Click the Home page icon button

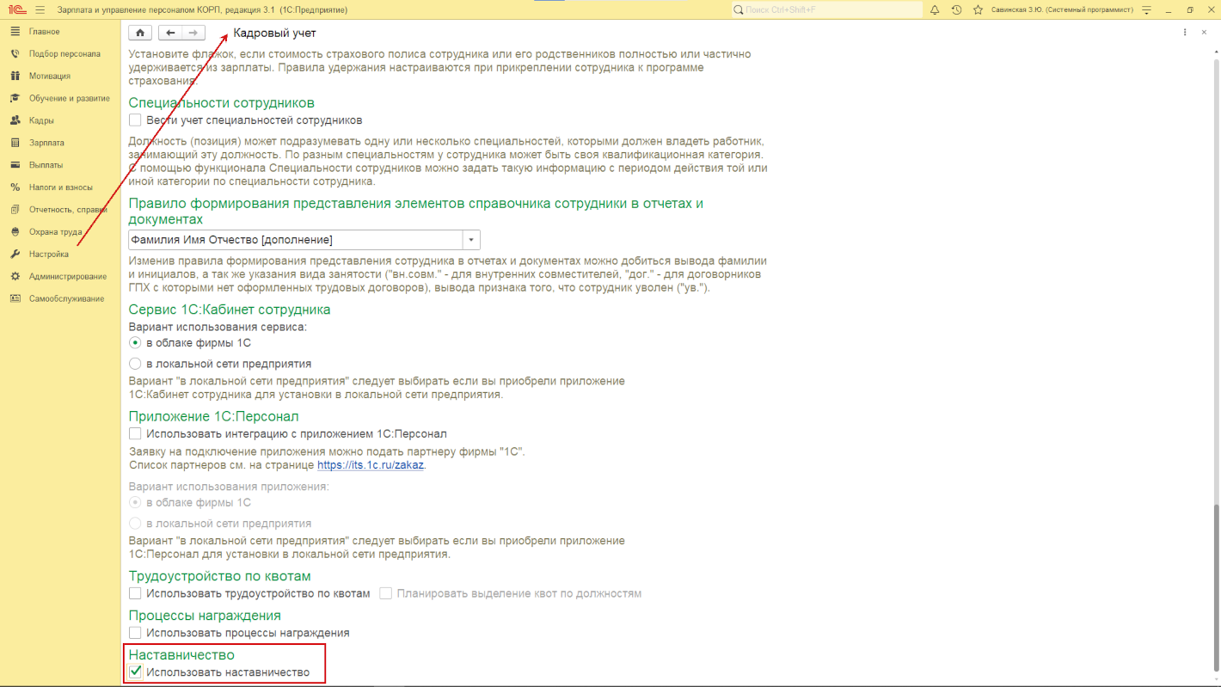pos(140,33)
